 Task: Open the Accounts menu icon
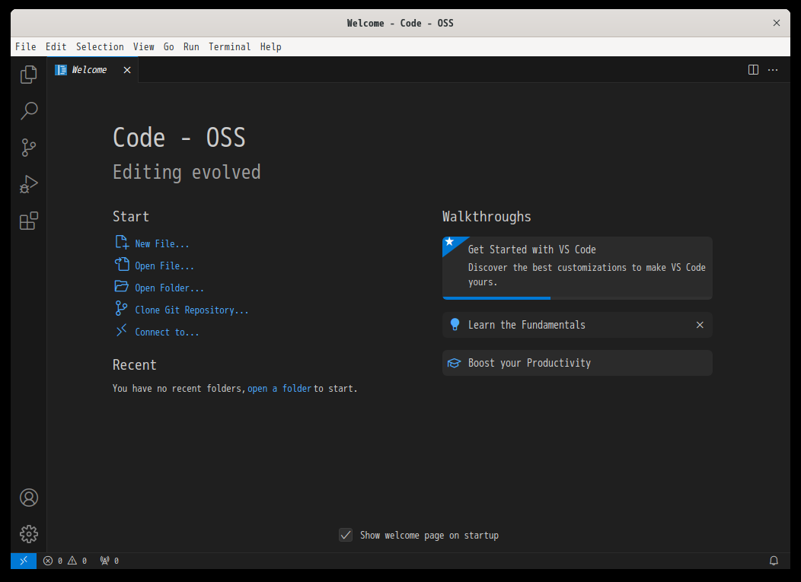(x=29, y=498)
